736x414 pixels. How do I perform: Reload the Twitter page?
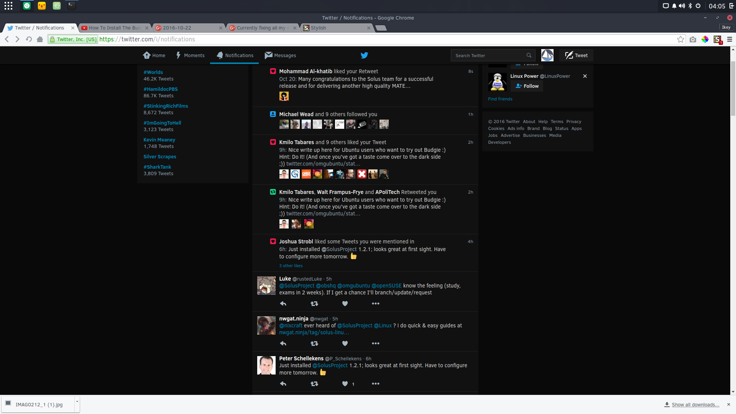coord(29,39)
